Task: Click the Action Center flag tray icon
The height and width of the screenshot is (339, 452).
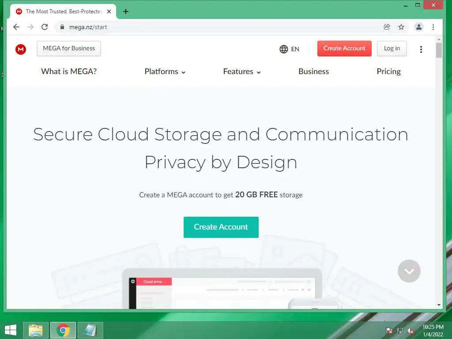Action: 389,331
